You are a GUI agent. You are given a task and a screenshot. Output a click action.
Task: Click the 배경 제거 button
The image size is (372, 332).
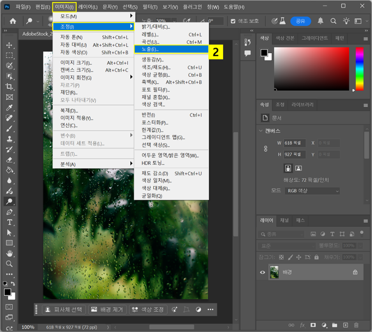coord(107,310)
